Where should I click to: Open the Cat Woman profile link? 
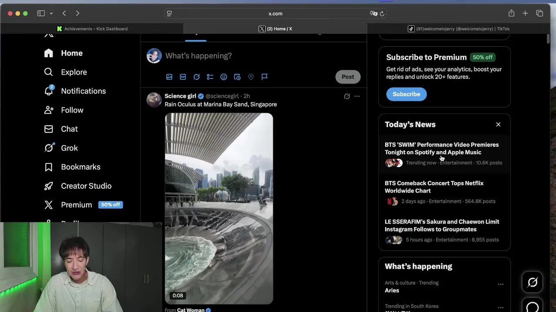[191, 309]
